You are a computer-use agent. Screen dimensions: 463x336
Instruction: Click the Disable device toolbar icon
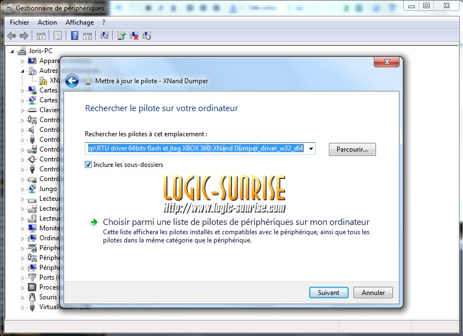147,36
